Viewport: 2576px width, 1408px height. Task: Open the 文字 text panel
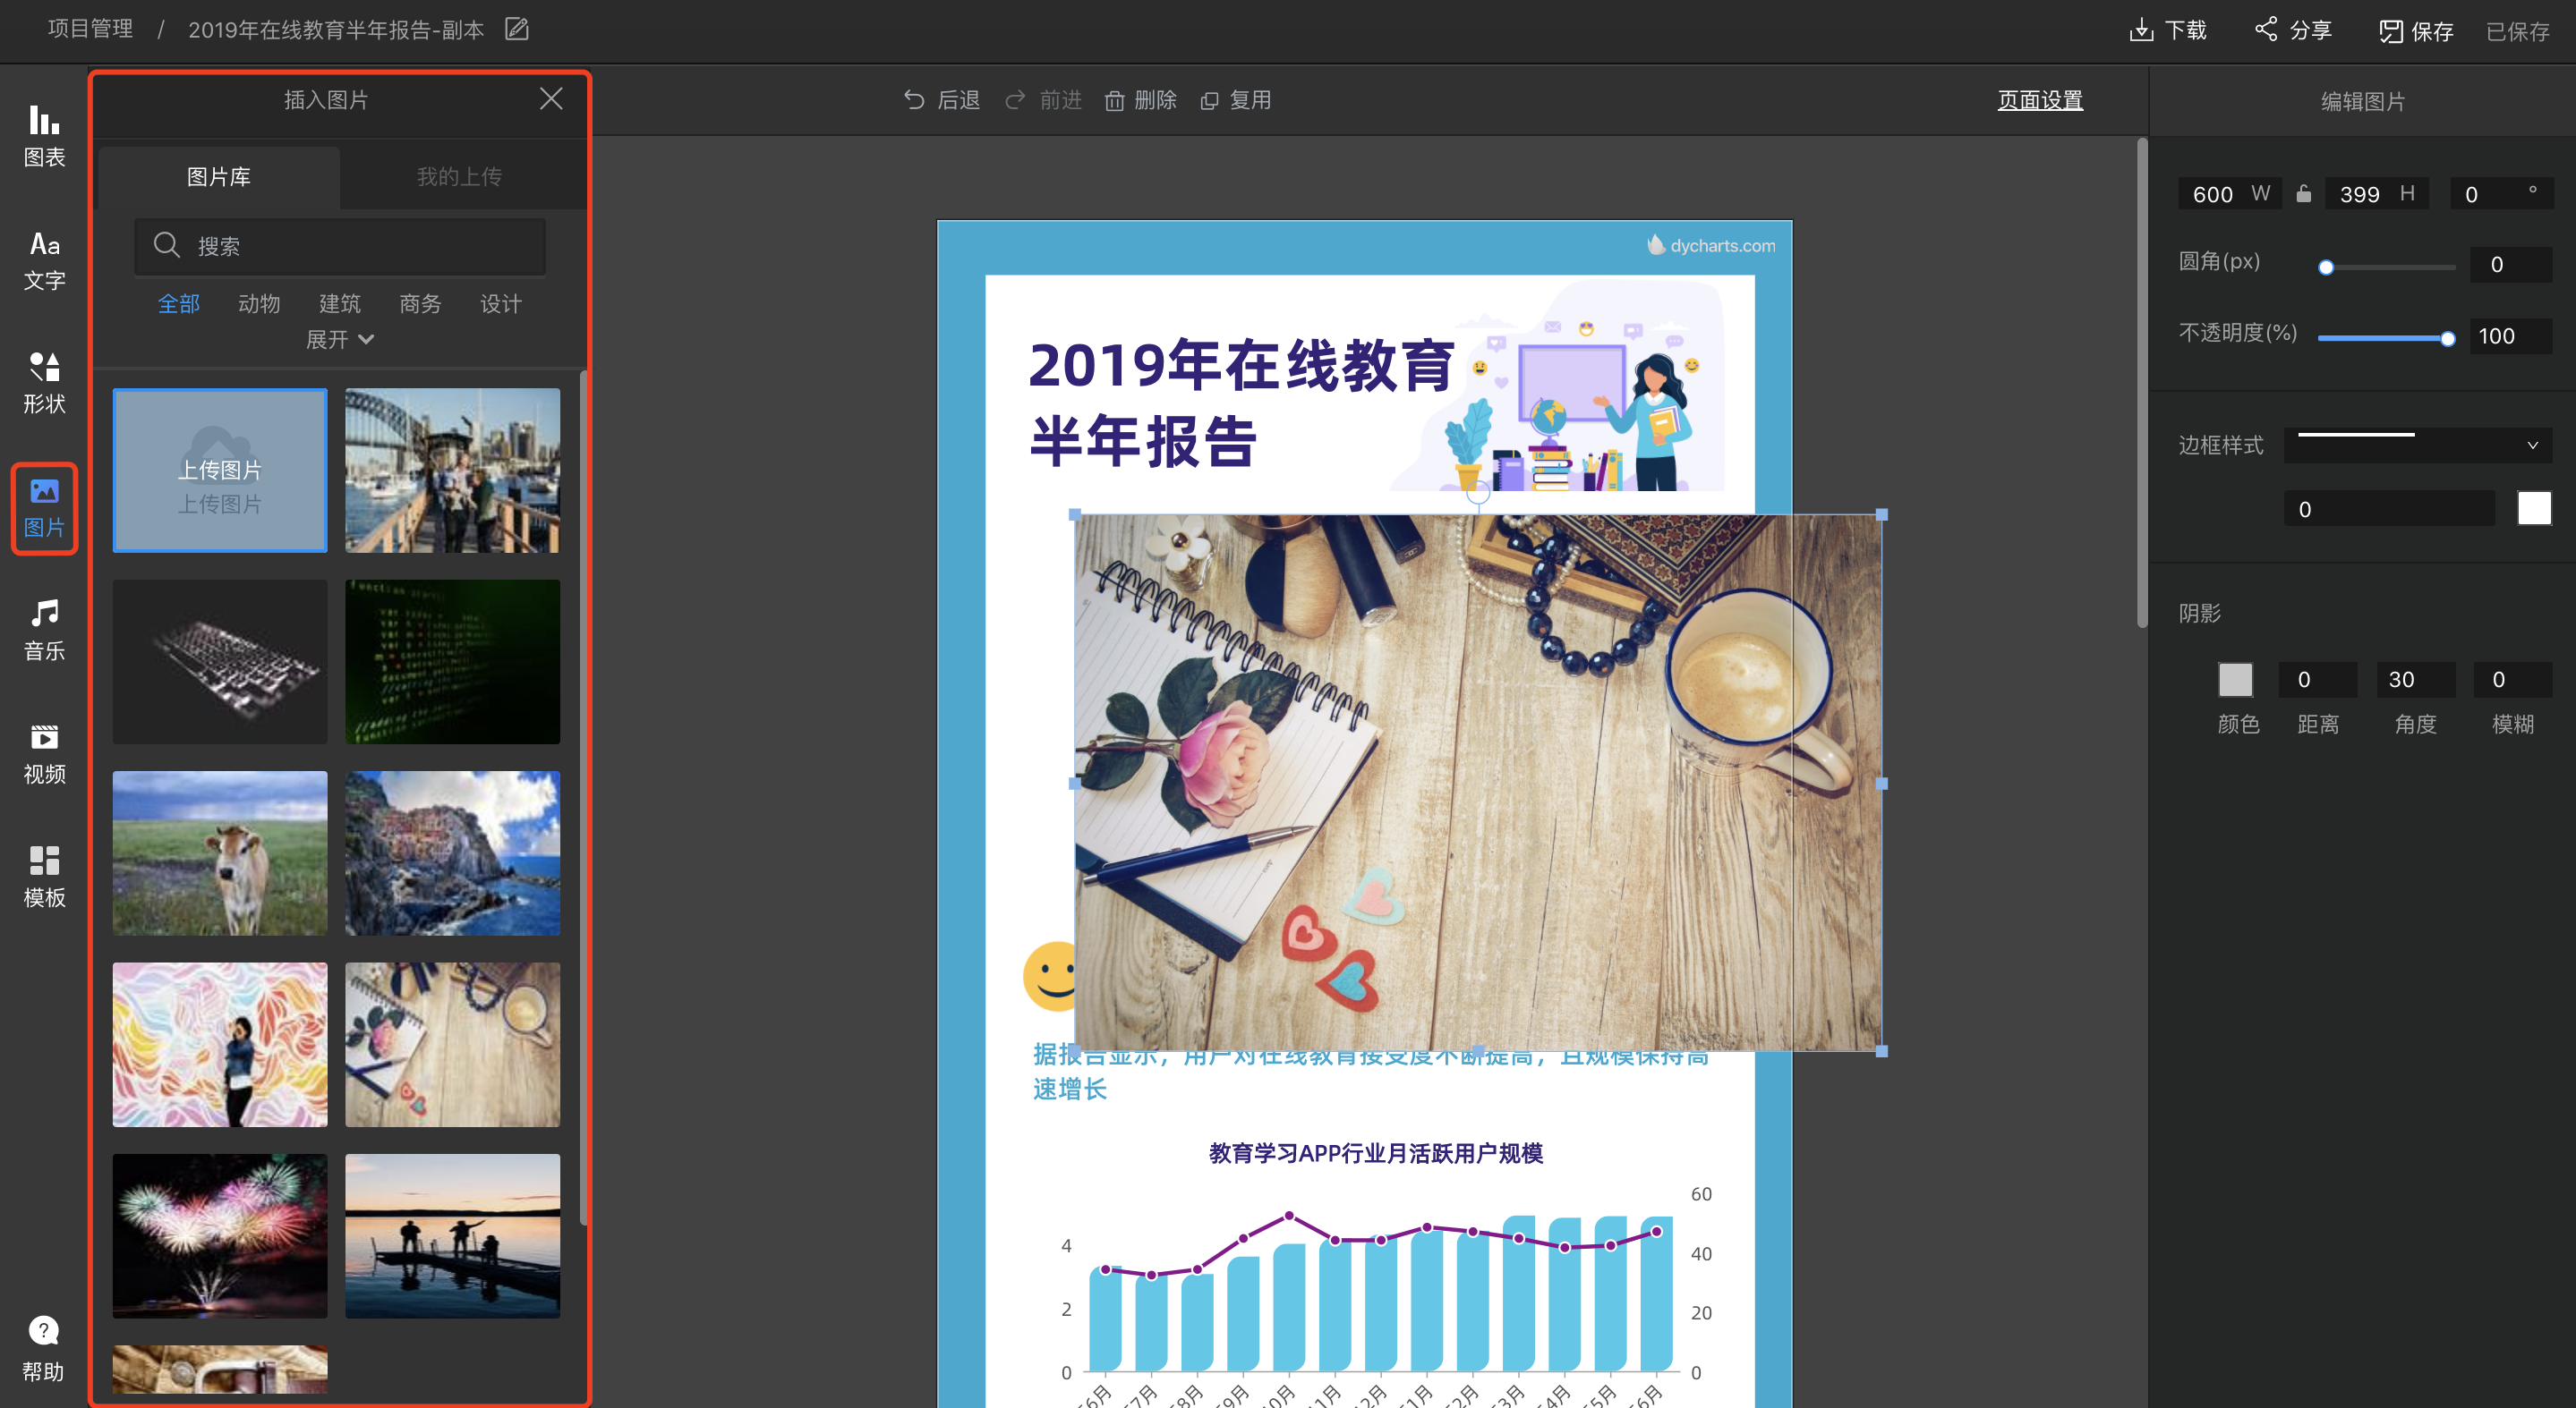click(44, 259)
